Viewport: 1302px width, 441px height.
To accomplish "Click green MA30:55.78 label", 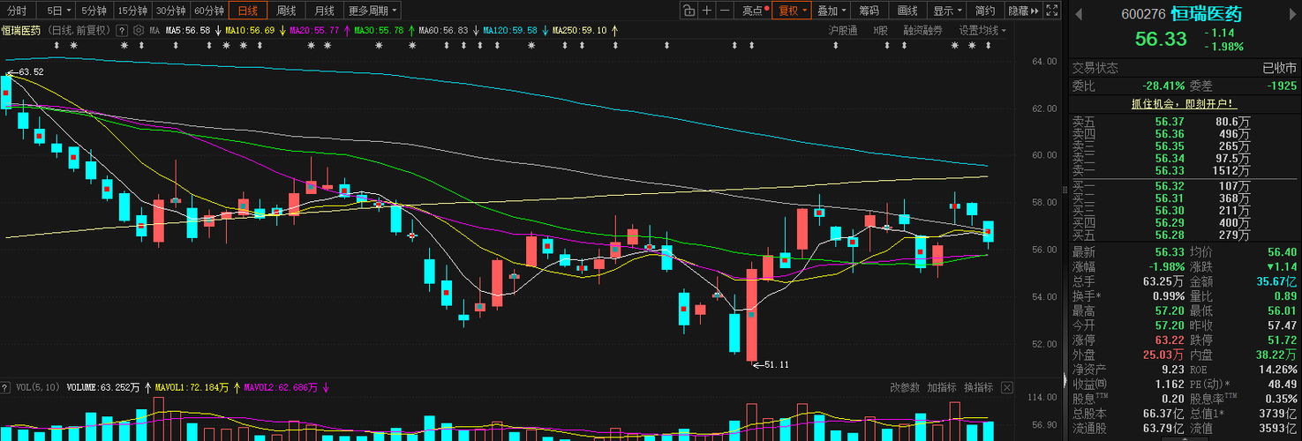I will click(x=379, y=30).
